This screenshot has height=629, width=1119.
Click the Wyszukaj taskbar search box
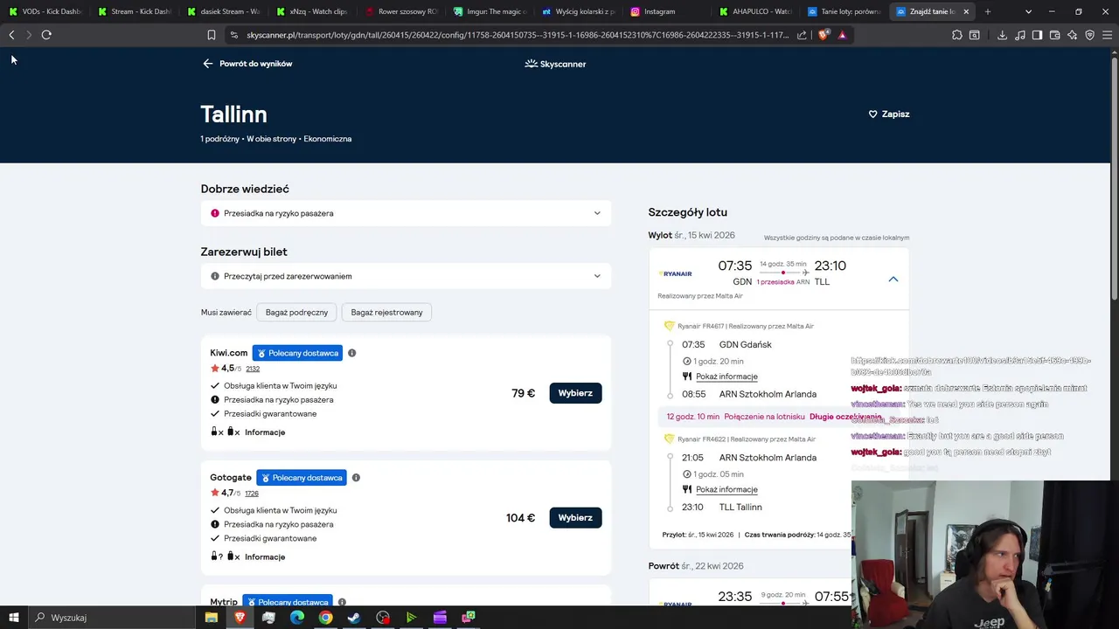(112, 618)
